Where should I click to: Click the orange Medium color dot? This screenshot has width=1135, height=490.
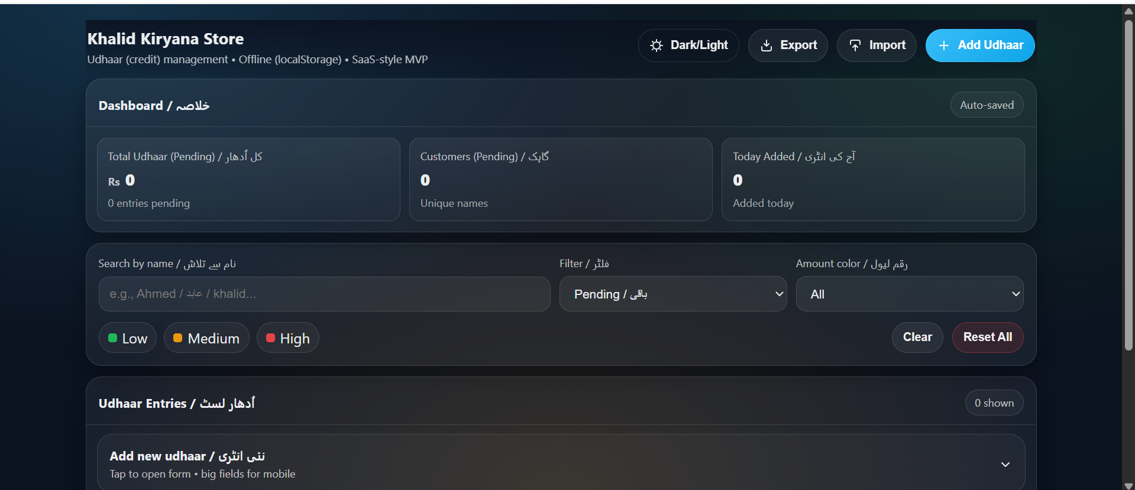point(177,338)
